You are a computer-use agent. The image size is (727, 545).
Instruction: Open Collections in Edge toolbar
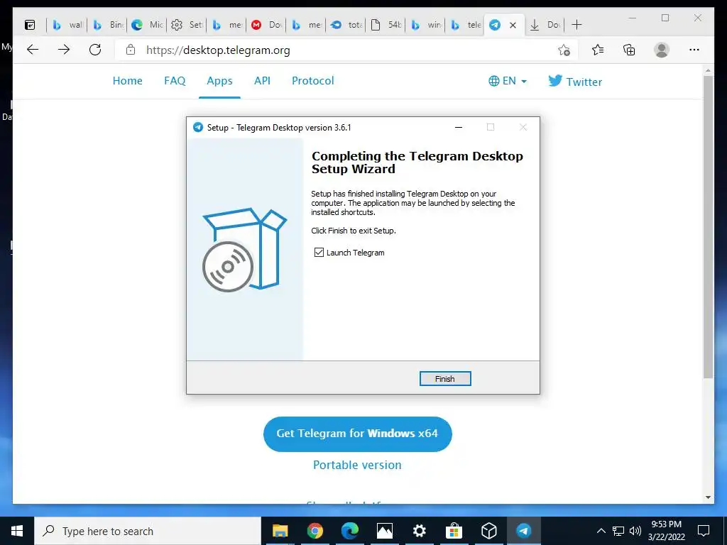pos(629,50)
